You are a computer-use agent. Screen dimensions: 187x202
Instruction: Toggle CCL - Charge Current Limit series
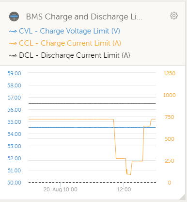(70, 43)
